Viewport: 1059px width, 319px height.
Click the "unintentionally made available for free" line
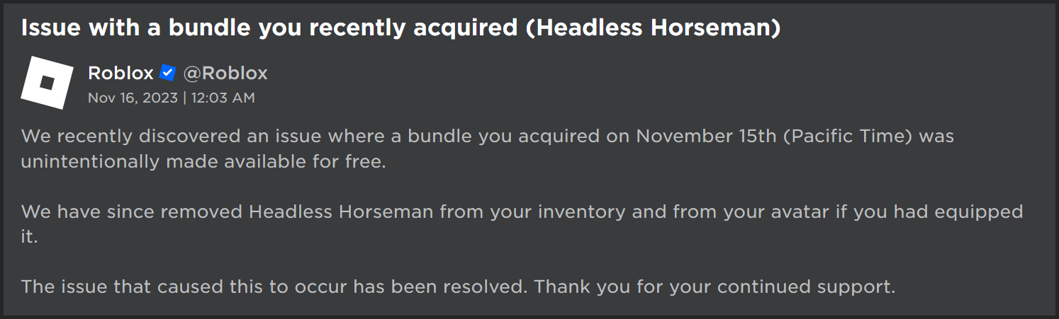click(x=203, y=161)
